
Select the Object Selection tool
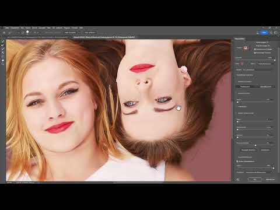(x=3, y=52)
